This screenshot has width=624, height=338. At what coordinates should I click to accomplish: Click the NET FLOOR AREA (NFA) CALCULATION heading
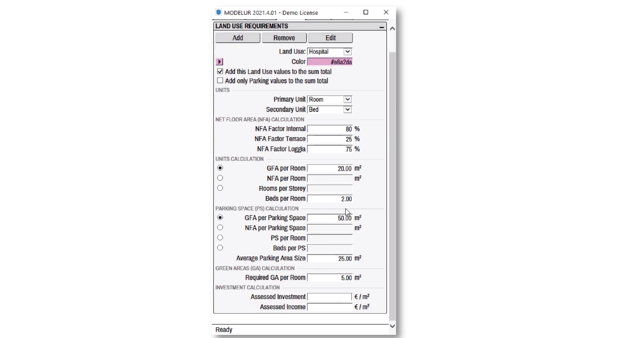pos(260,119)
